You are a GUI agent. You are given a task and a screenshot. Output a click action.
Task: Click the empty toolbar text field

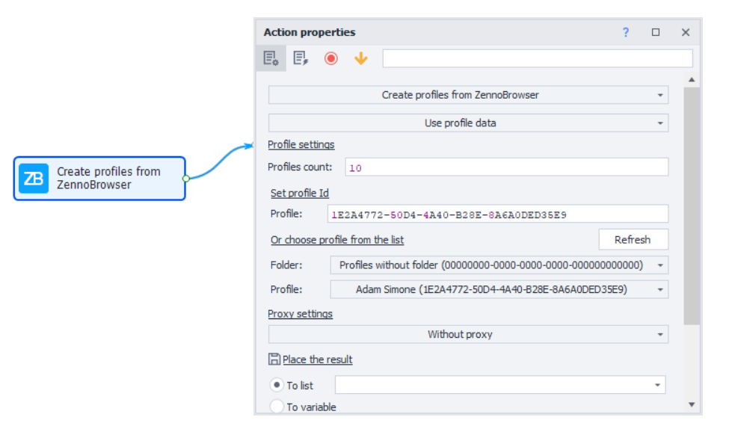538,58
